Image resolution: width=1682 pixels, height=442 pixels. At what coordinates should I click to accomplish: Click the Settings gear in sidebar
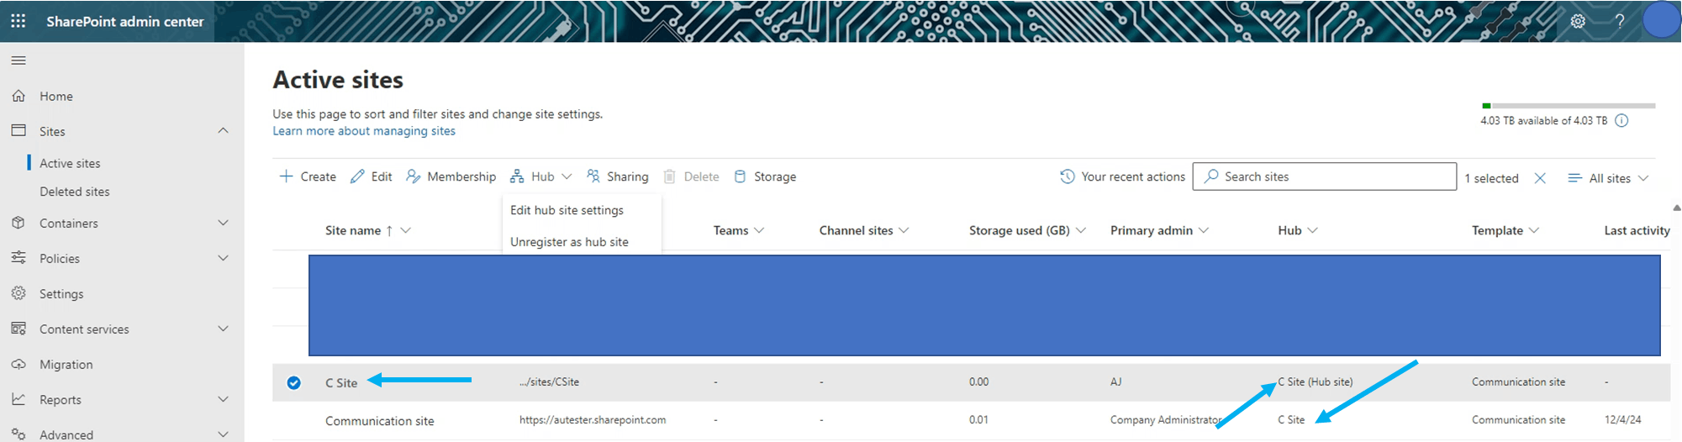coord(18,293)
